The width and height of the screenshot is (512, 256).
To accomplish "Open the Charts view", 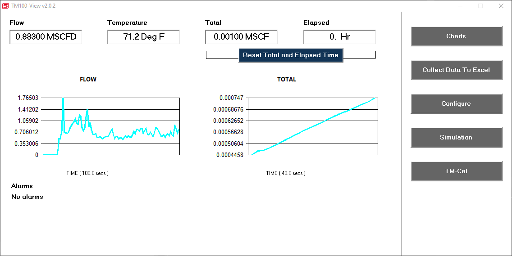I will [456, 36].
